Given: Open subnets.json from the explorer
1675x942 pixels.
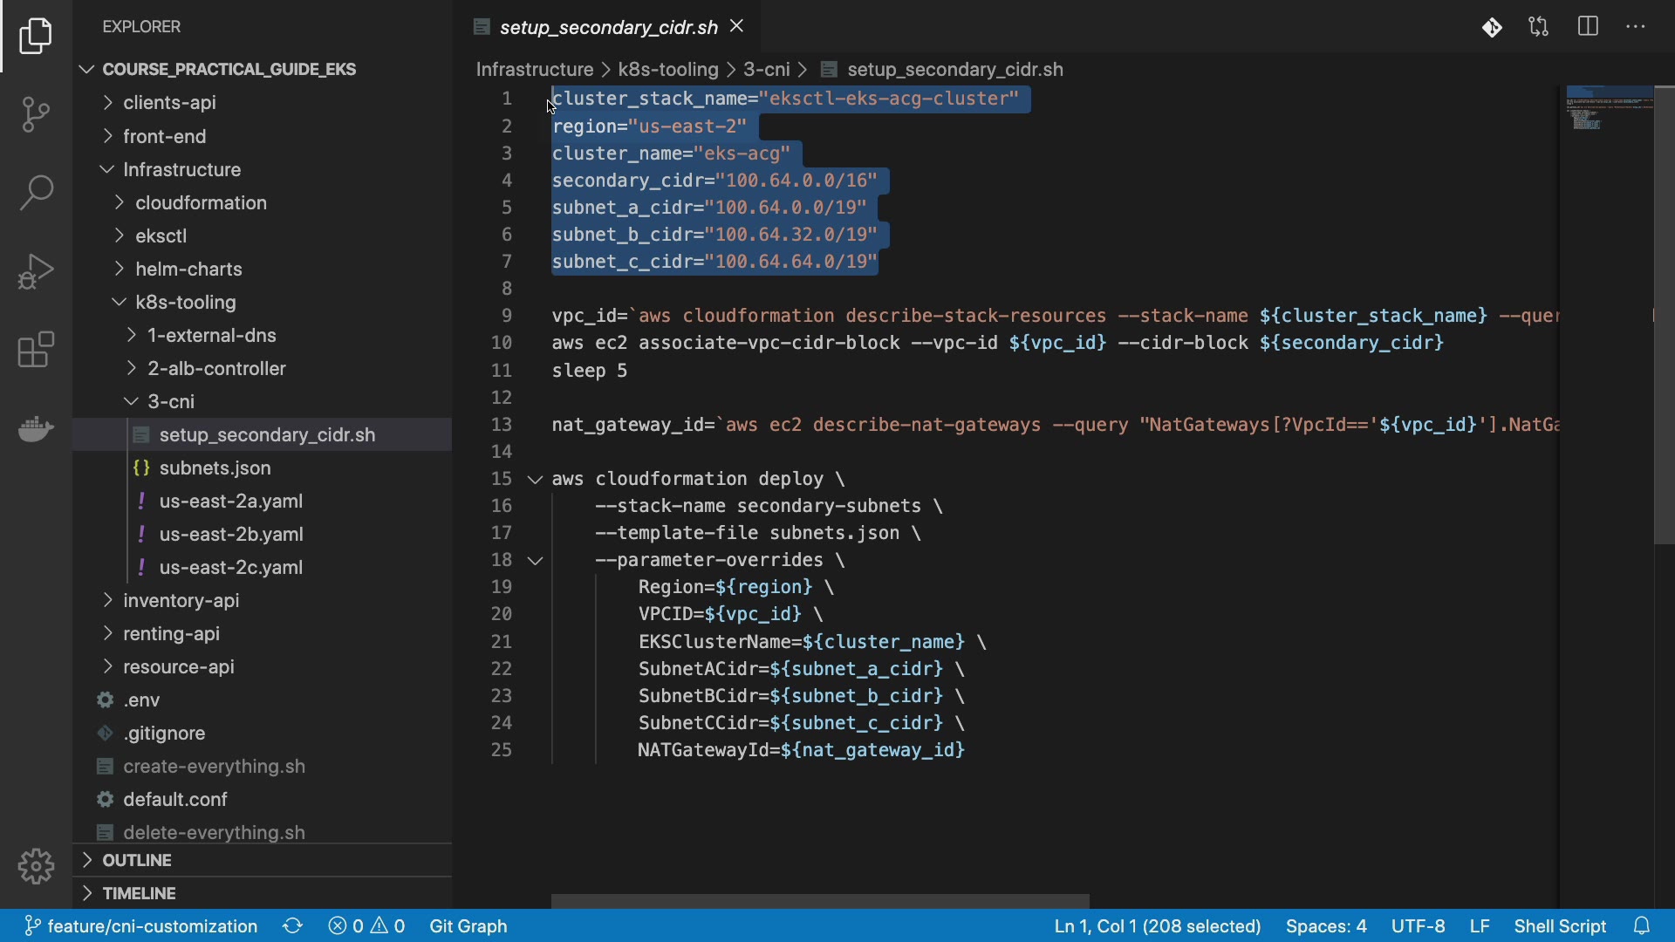Looking at the screenshot, I should pos(215,468).
